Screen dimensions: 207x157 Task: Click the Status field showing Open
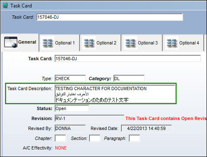click(72, 108)
